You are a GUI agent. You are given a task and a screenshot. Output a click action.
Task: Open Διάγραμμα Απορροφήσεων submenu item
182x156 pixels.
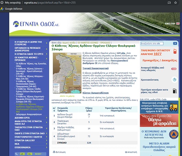click(x=29, y=114)
